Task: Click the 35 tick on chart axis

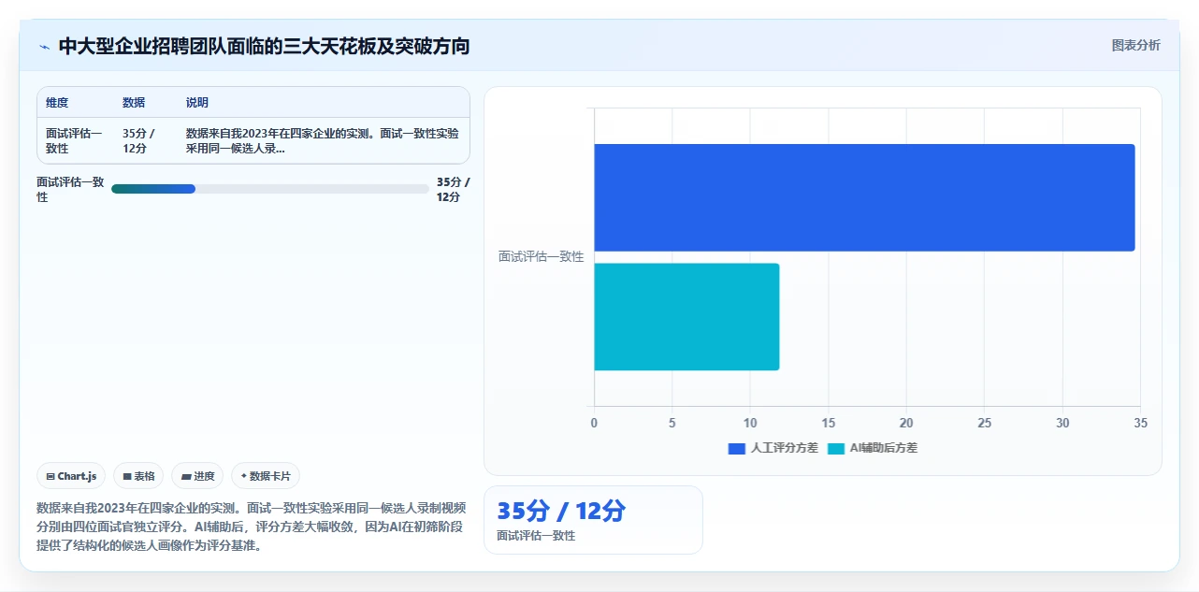Action: point(1140,424)
